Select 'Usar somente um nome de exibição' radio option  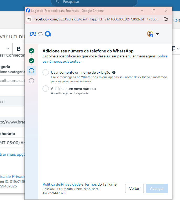pyautogui.click(x=46, y=72)
